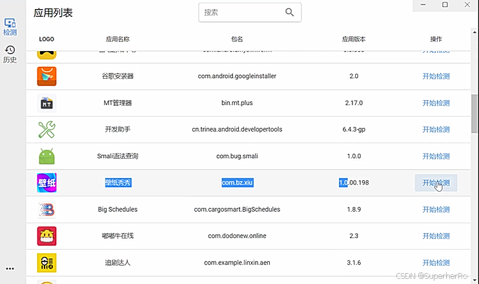The image size is (479, 284).
Task: Open the 历史 history sidebar tab
Action: click(x=10, y=54)
